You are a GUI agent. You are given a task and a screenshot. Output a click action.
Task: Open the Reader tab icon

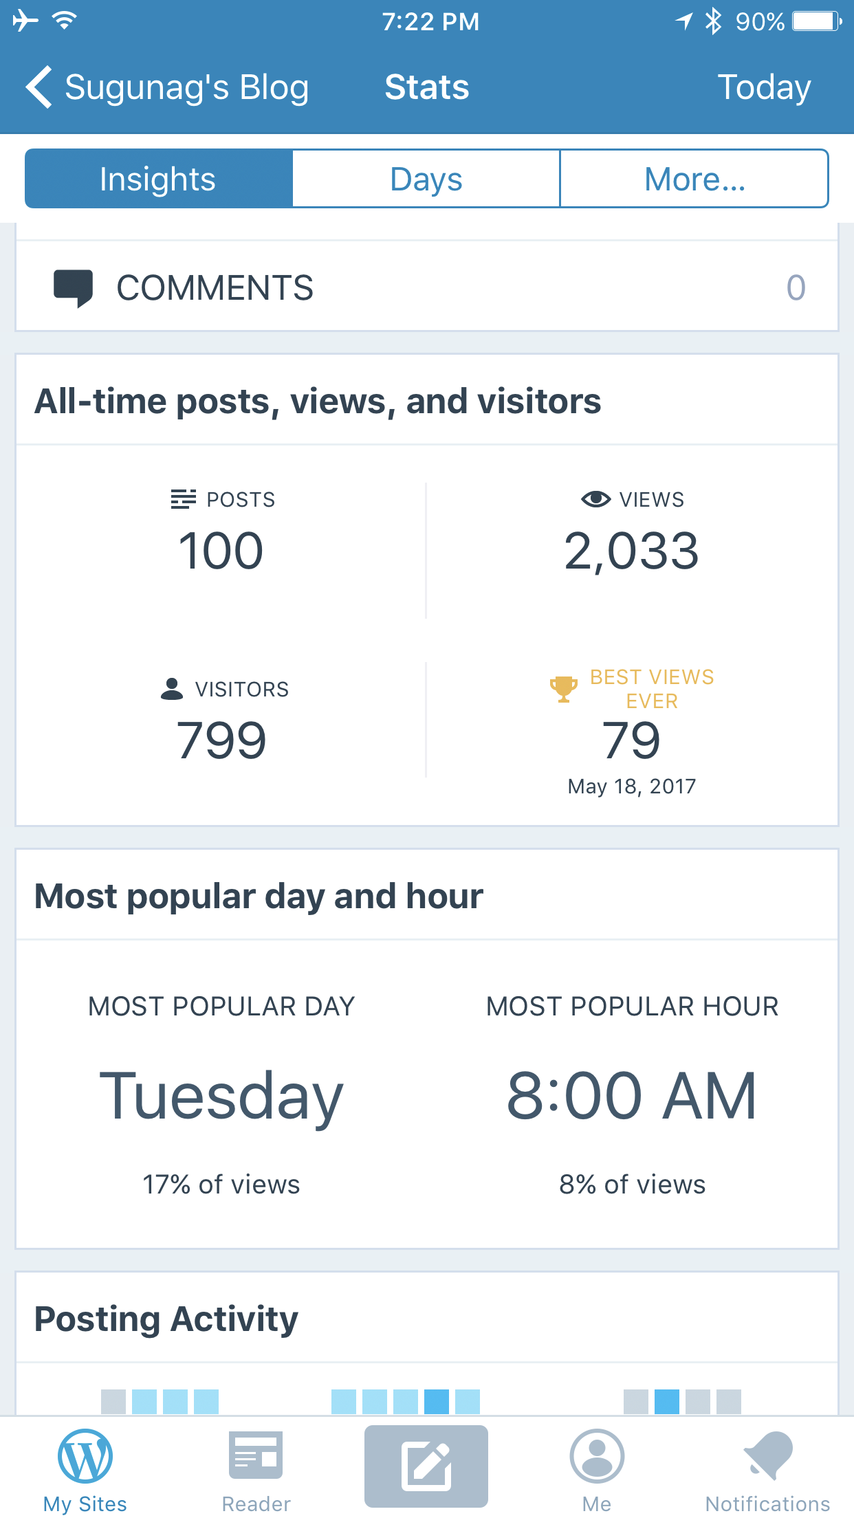[x=256, y=1456]
